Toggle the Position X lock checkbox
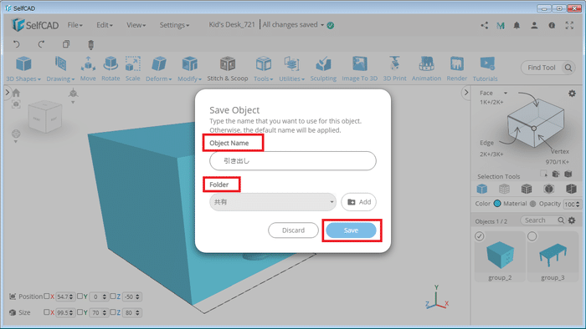The width and height of the screenshot is (586, 329). click(x=47, y=296)
